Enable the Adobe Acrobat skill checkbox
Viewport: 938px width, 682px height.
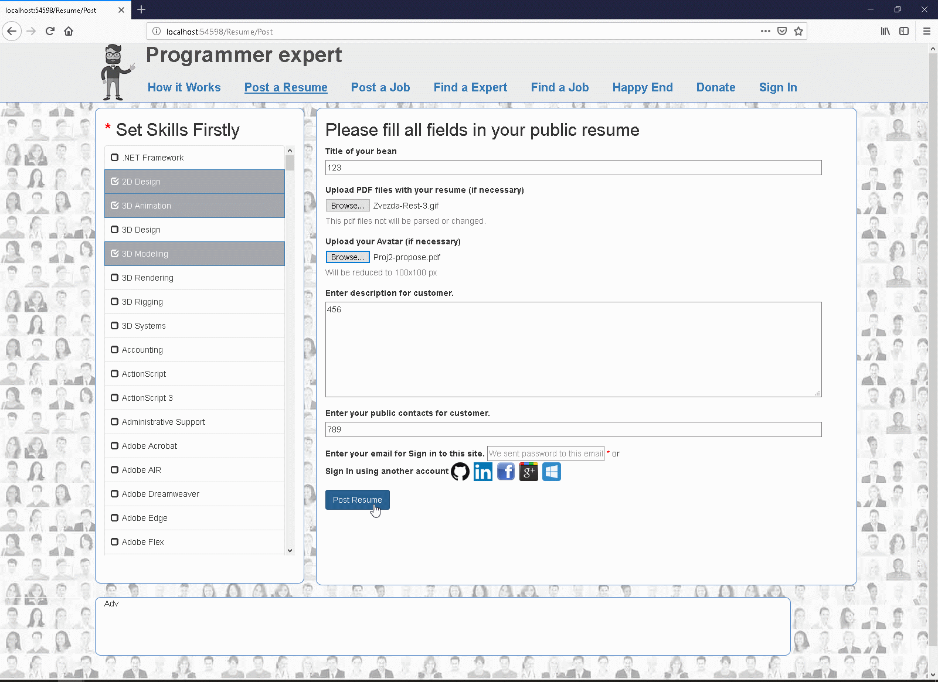click(x=115, y=446)
